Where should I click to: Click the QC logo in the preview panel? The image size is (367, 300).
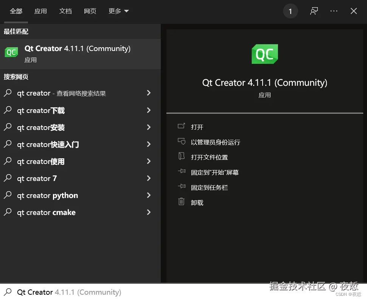tap(264, 54)
